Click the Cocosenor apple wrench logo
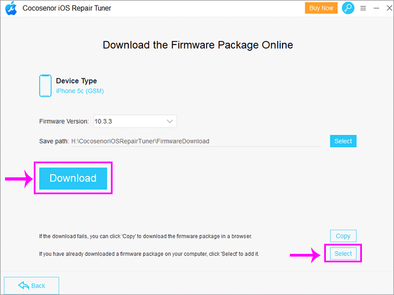 [x=11, y=8]
